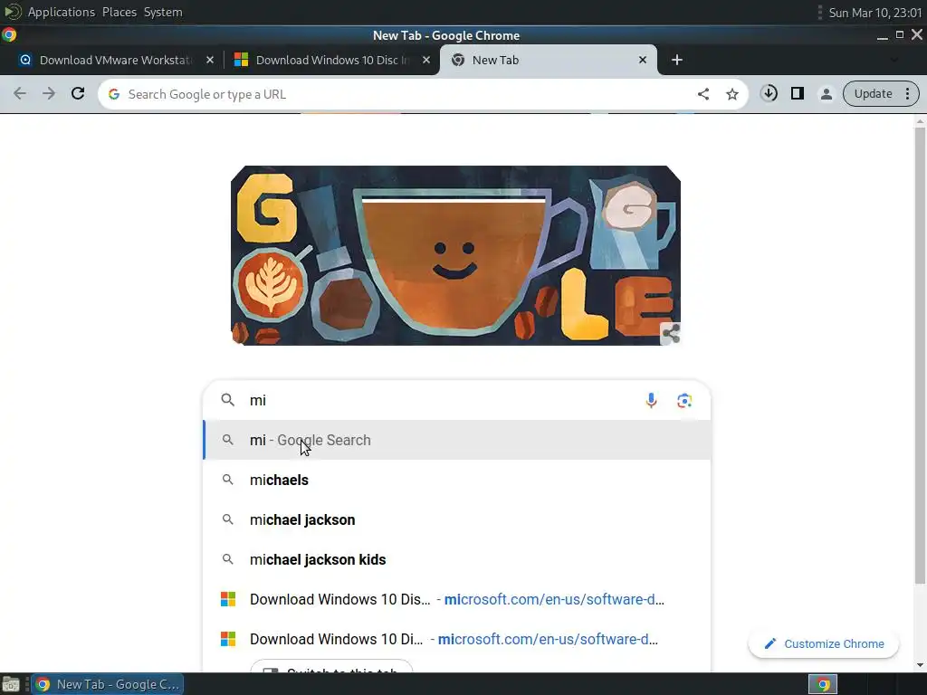Click the show desktop icon in bottom panel
The image size is (927, 695).
pos(11,684)
